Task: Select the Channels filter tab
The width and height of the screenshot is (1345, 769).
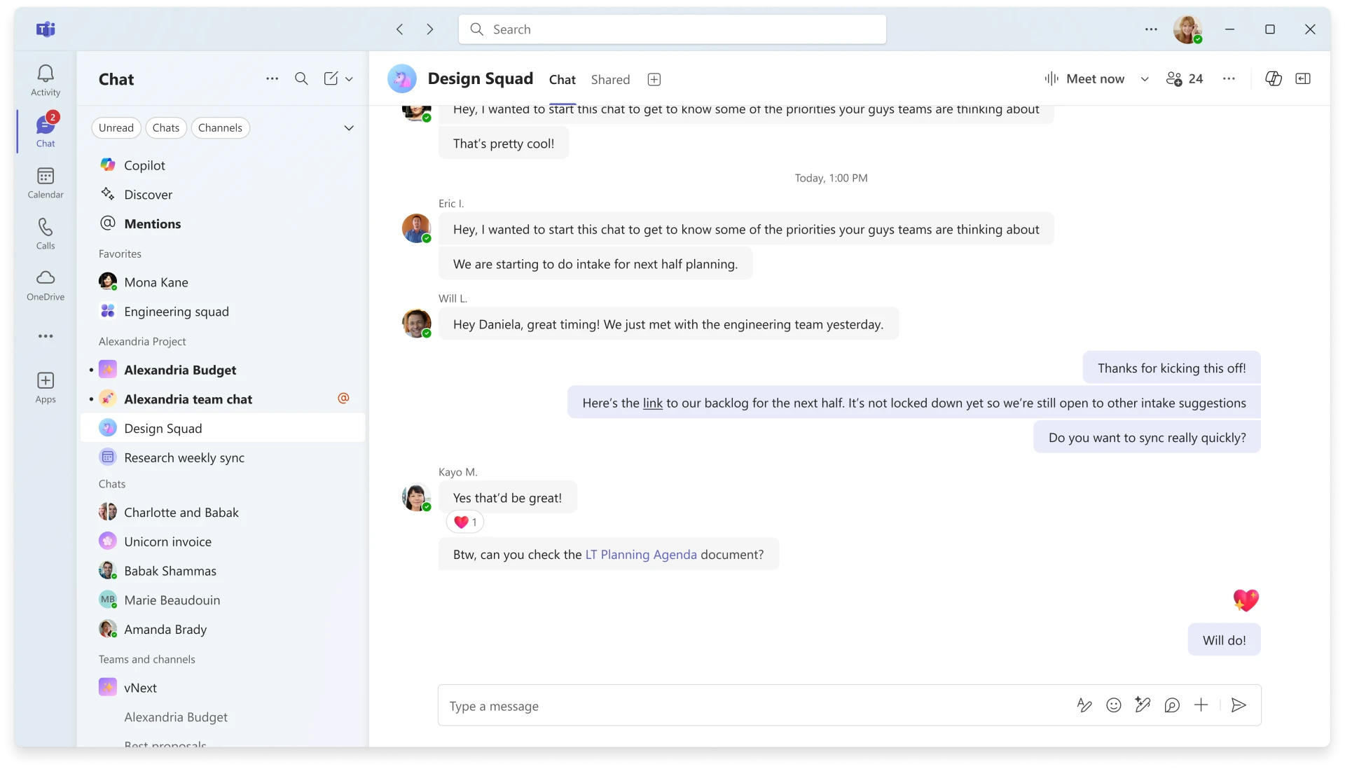Action: (x=220, y=127)
